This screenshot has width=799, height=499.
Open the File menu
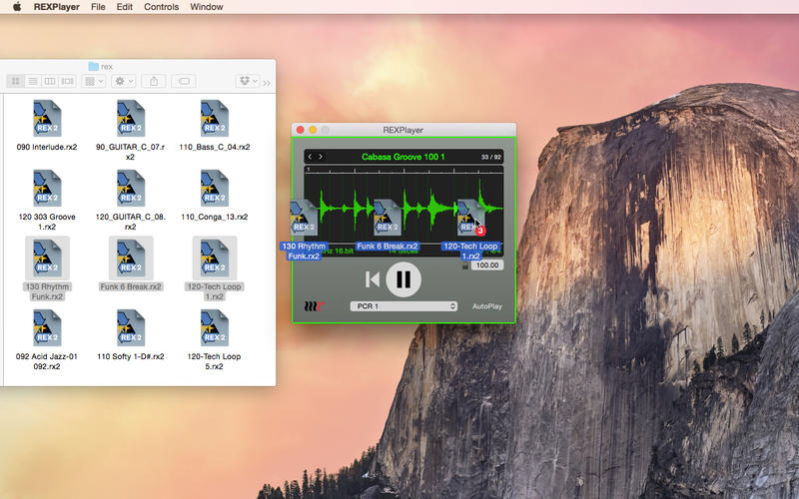98,7
